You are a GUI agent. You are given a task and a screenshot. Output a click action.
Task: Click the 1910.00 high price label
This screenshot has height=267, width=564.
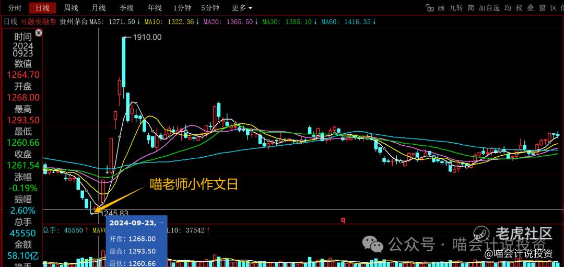point(147,37)
